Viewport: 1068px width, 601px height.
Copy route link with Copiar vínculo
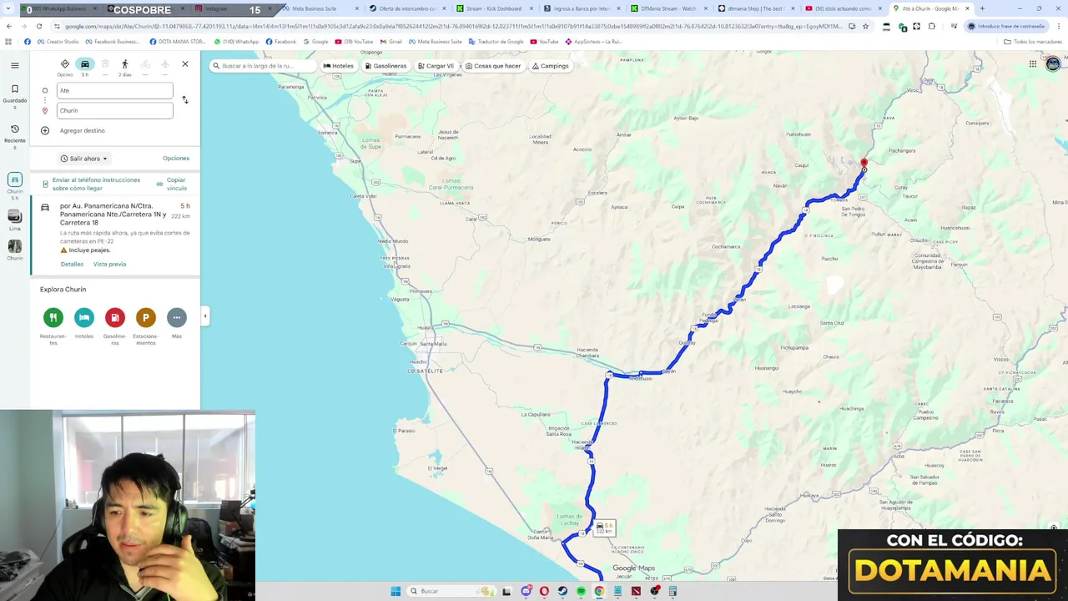pos(172,184)
